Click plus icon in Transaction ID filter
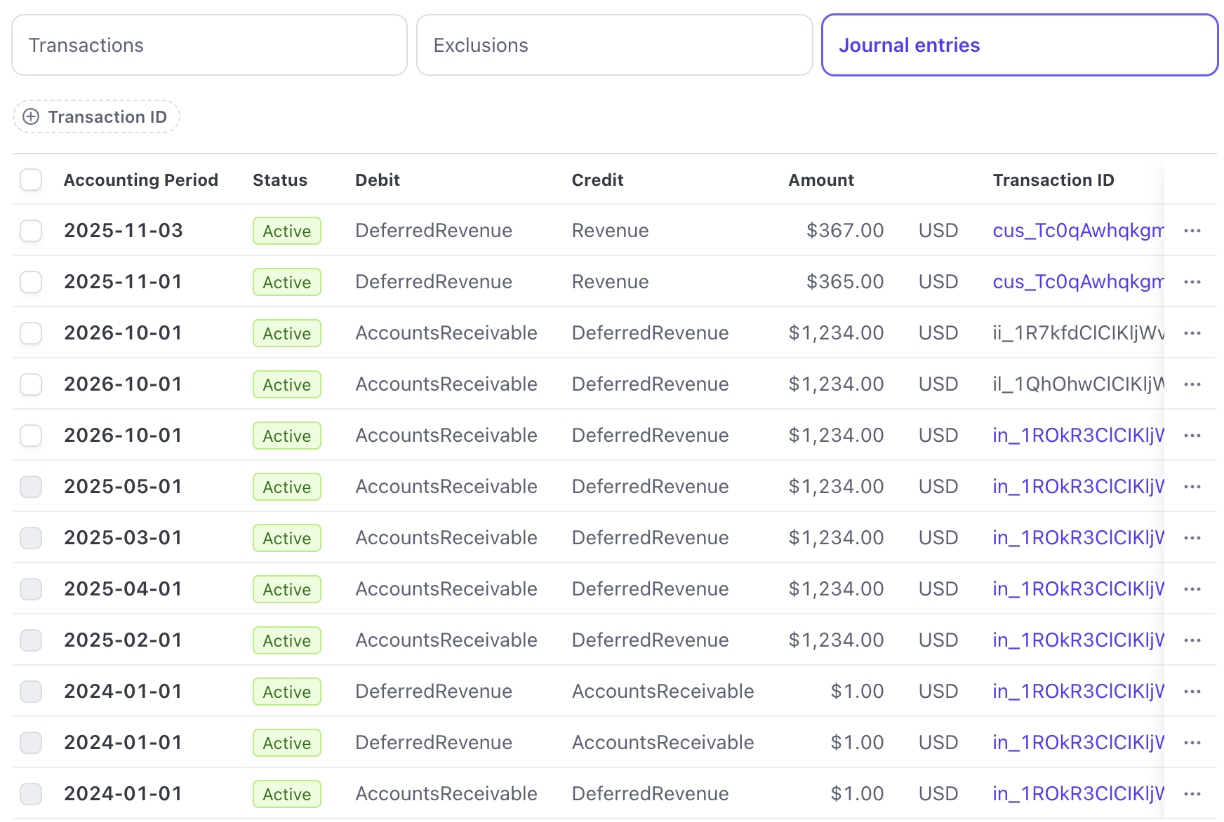 pos(31,116)
